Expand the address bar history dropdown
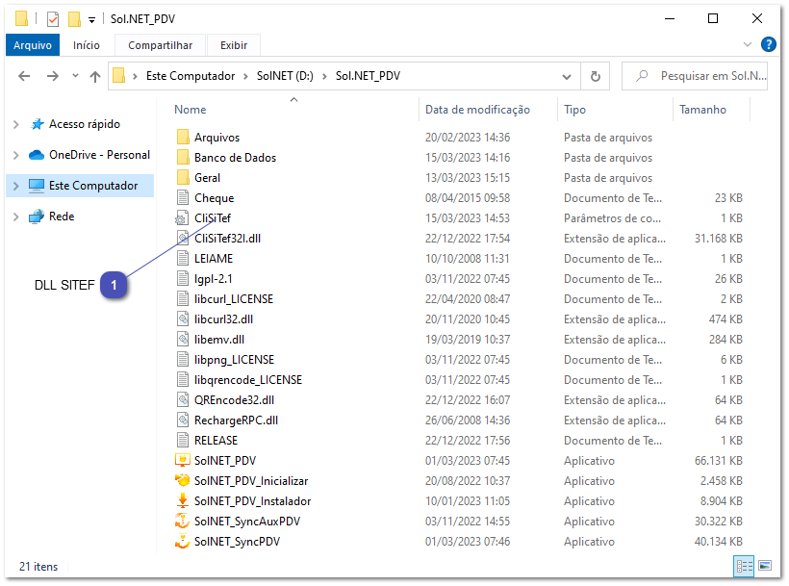789x586 pixels. point(566,75)
